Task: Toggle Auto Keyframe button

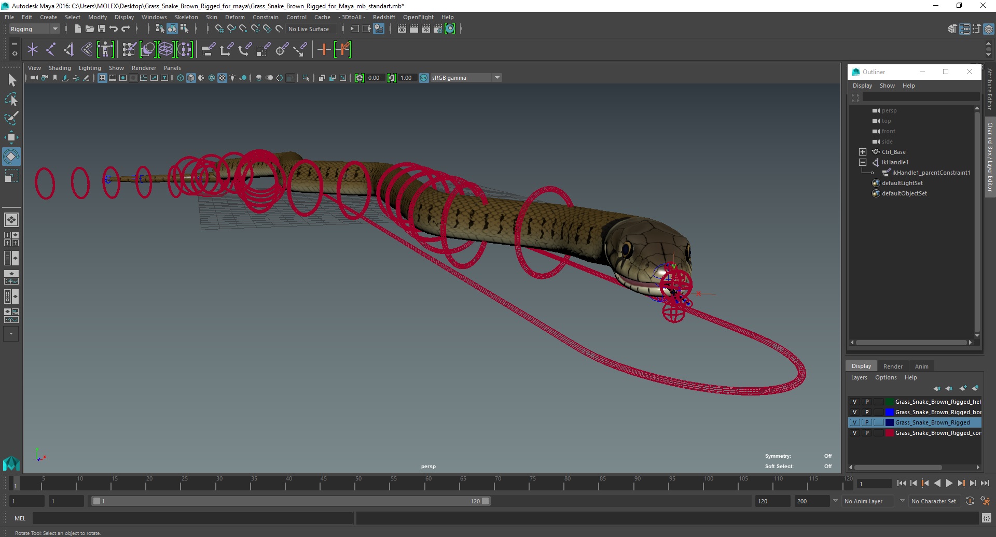Action: [970, 501]
